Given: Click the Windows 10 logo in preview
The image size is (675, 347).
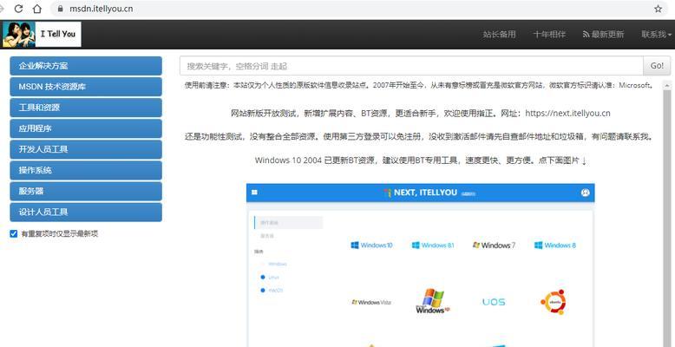Looking at the screenshot, I should click(371, 246).
